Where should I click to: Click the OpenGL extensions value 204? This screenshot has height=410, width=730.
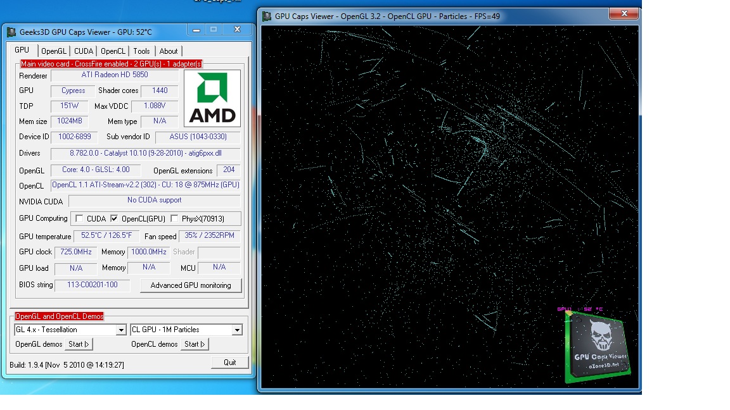(x=229, y=170)
